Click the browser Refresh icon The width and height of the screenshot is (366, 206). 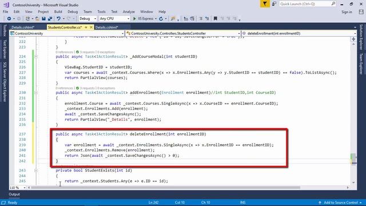tap(161, 19)
